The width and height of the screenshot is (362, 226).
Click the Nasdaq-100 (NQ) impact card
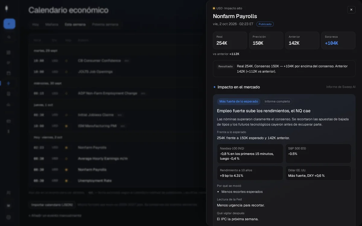[250, 154]
